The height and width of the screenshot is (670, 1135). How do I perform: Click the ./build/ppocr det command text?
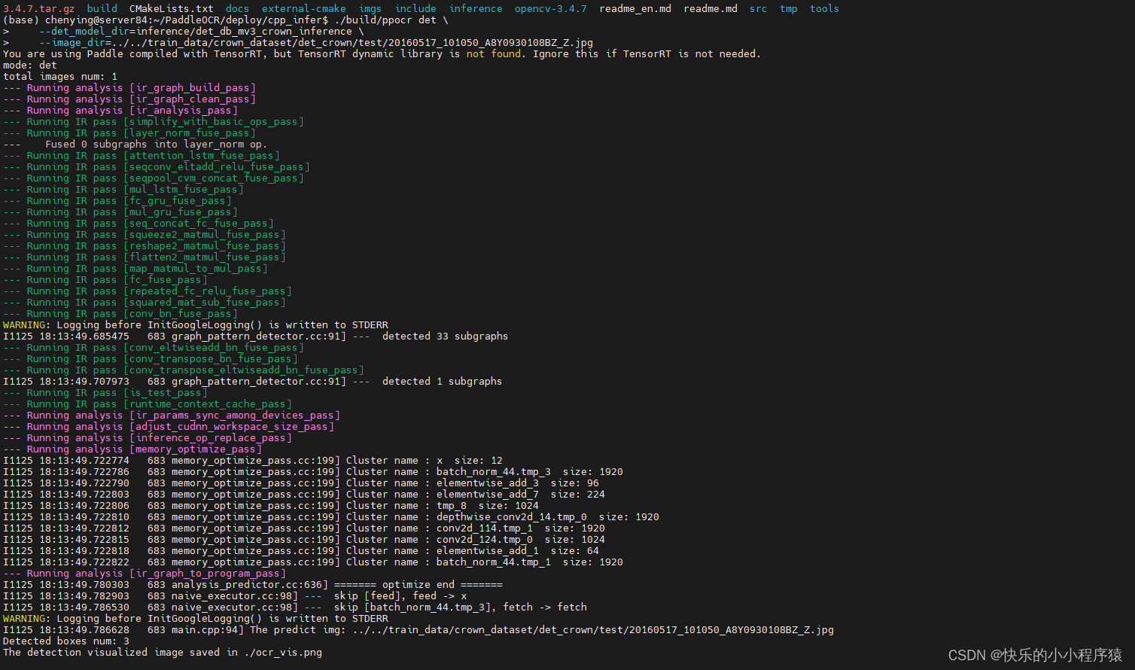(x=391, y=20)
